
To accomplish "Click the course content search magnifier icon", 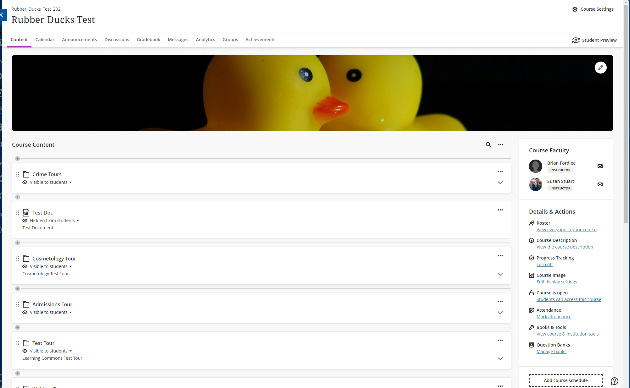I will 488,145.
